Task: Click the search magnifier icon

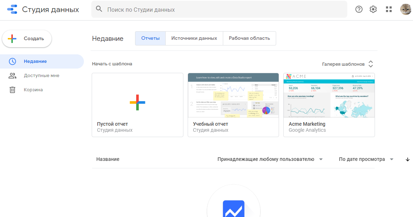Action: click(x=99, y=9)
